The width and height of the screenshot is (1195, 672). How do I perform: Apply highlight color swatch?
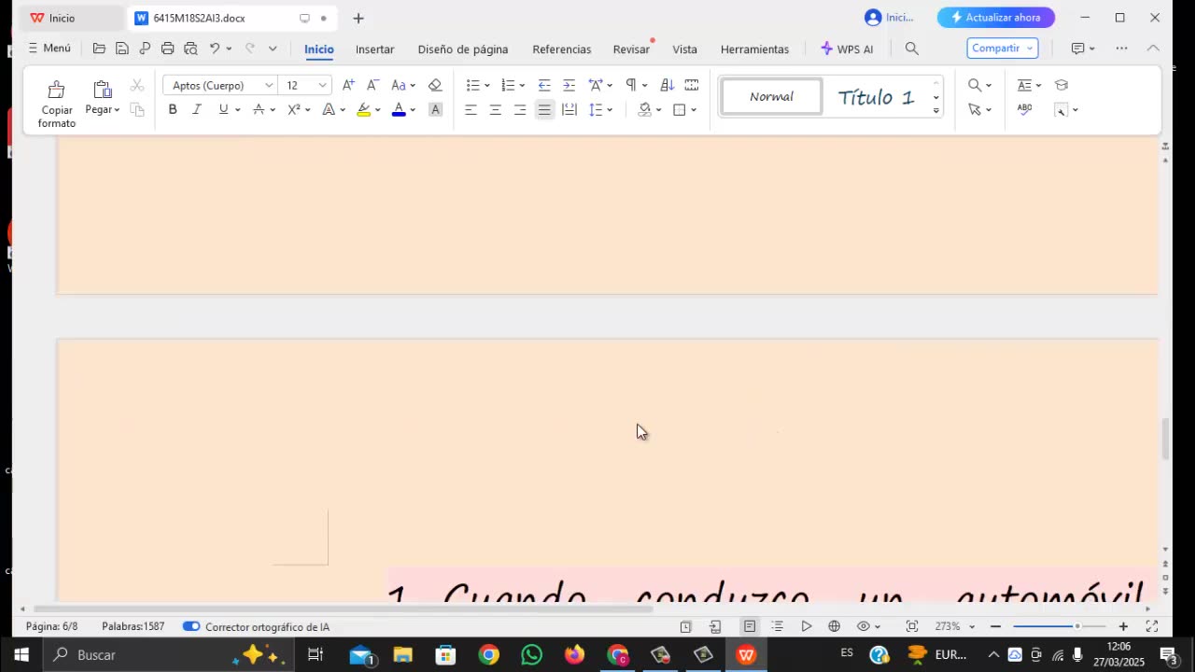[x=364, y=109]
